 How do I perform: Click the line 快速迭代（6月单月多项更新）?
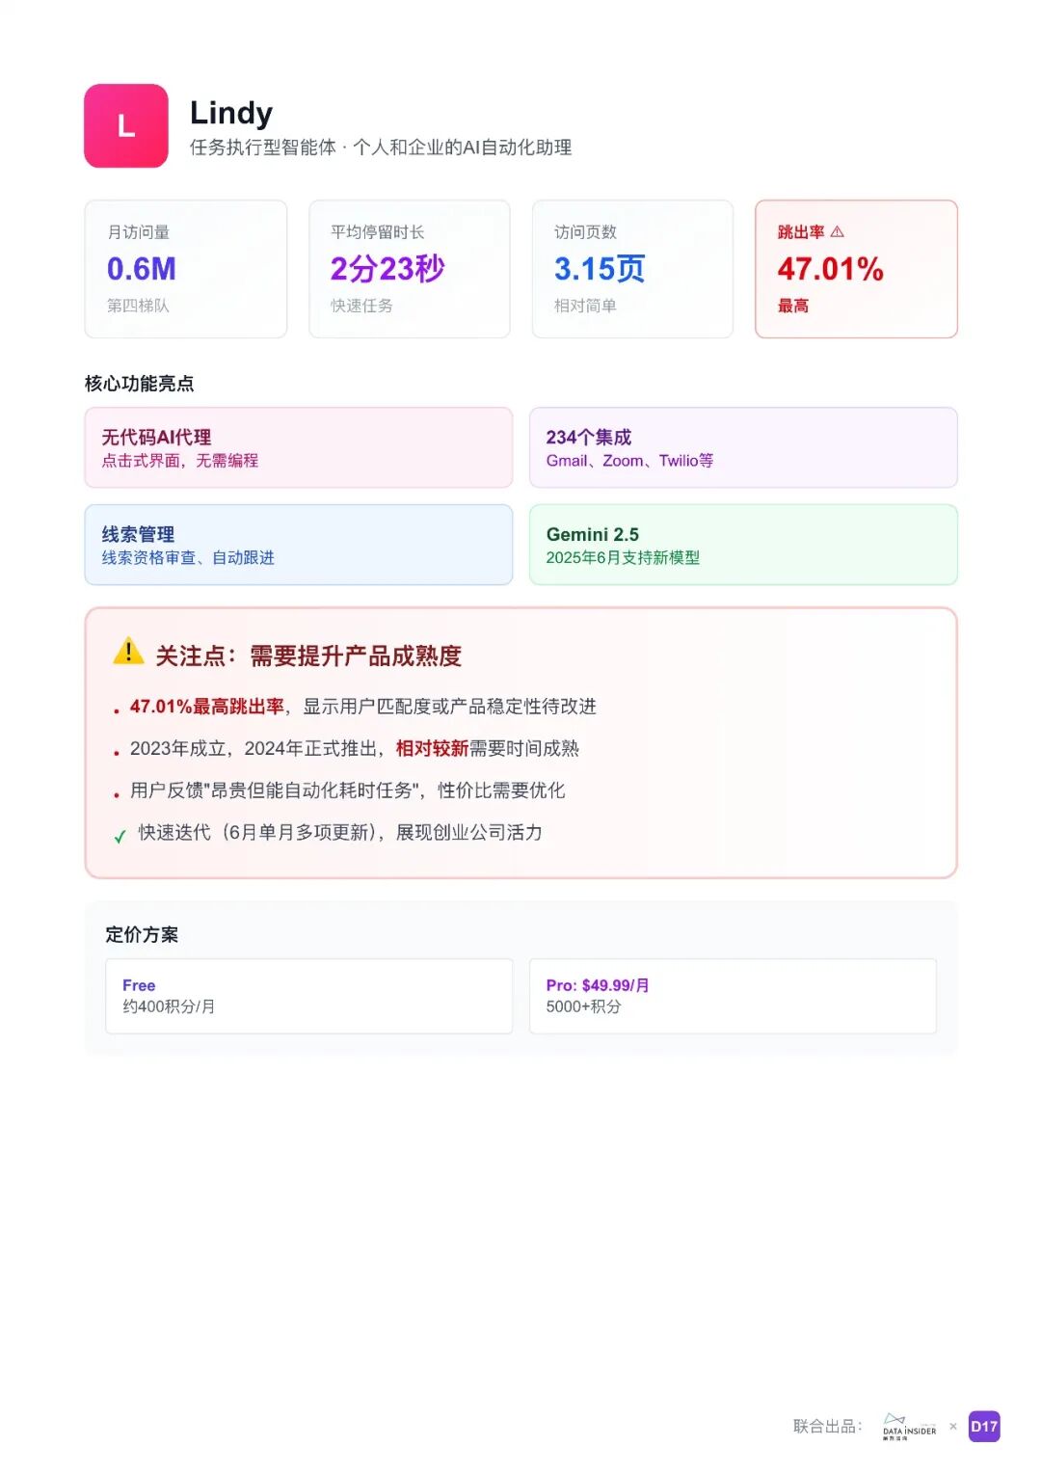tap(340, 832)
